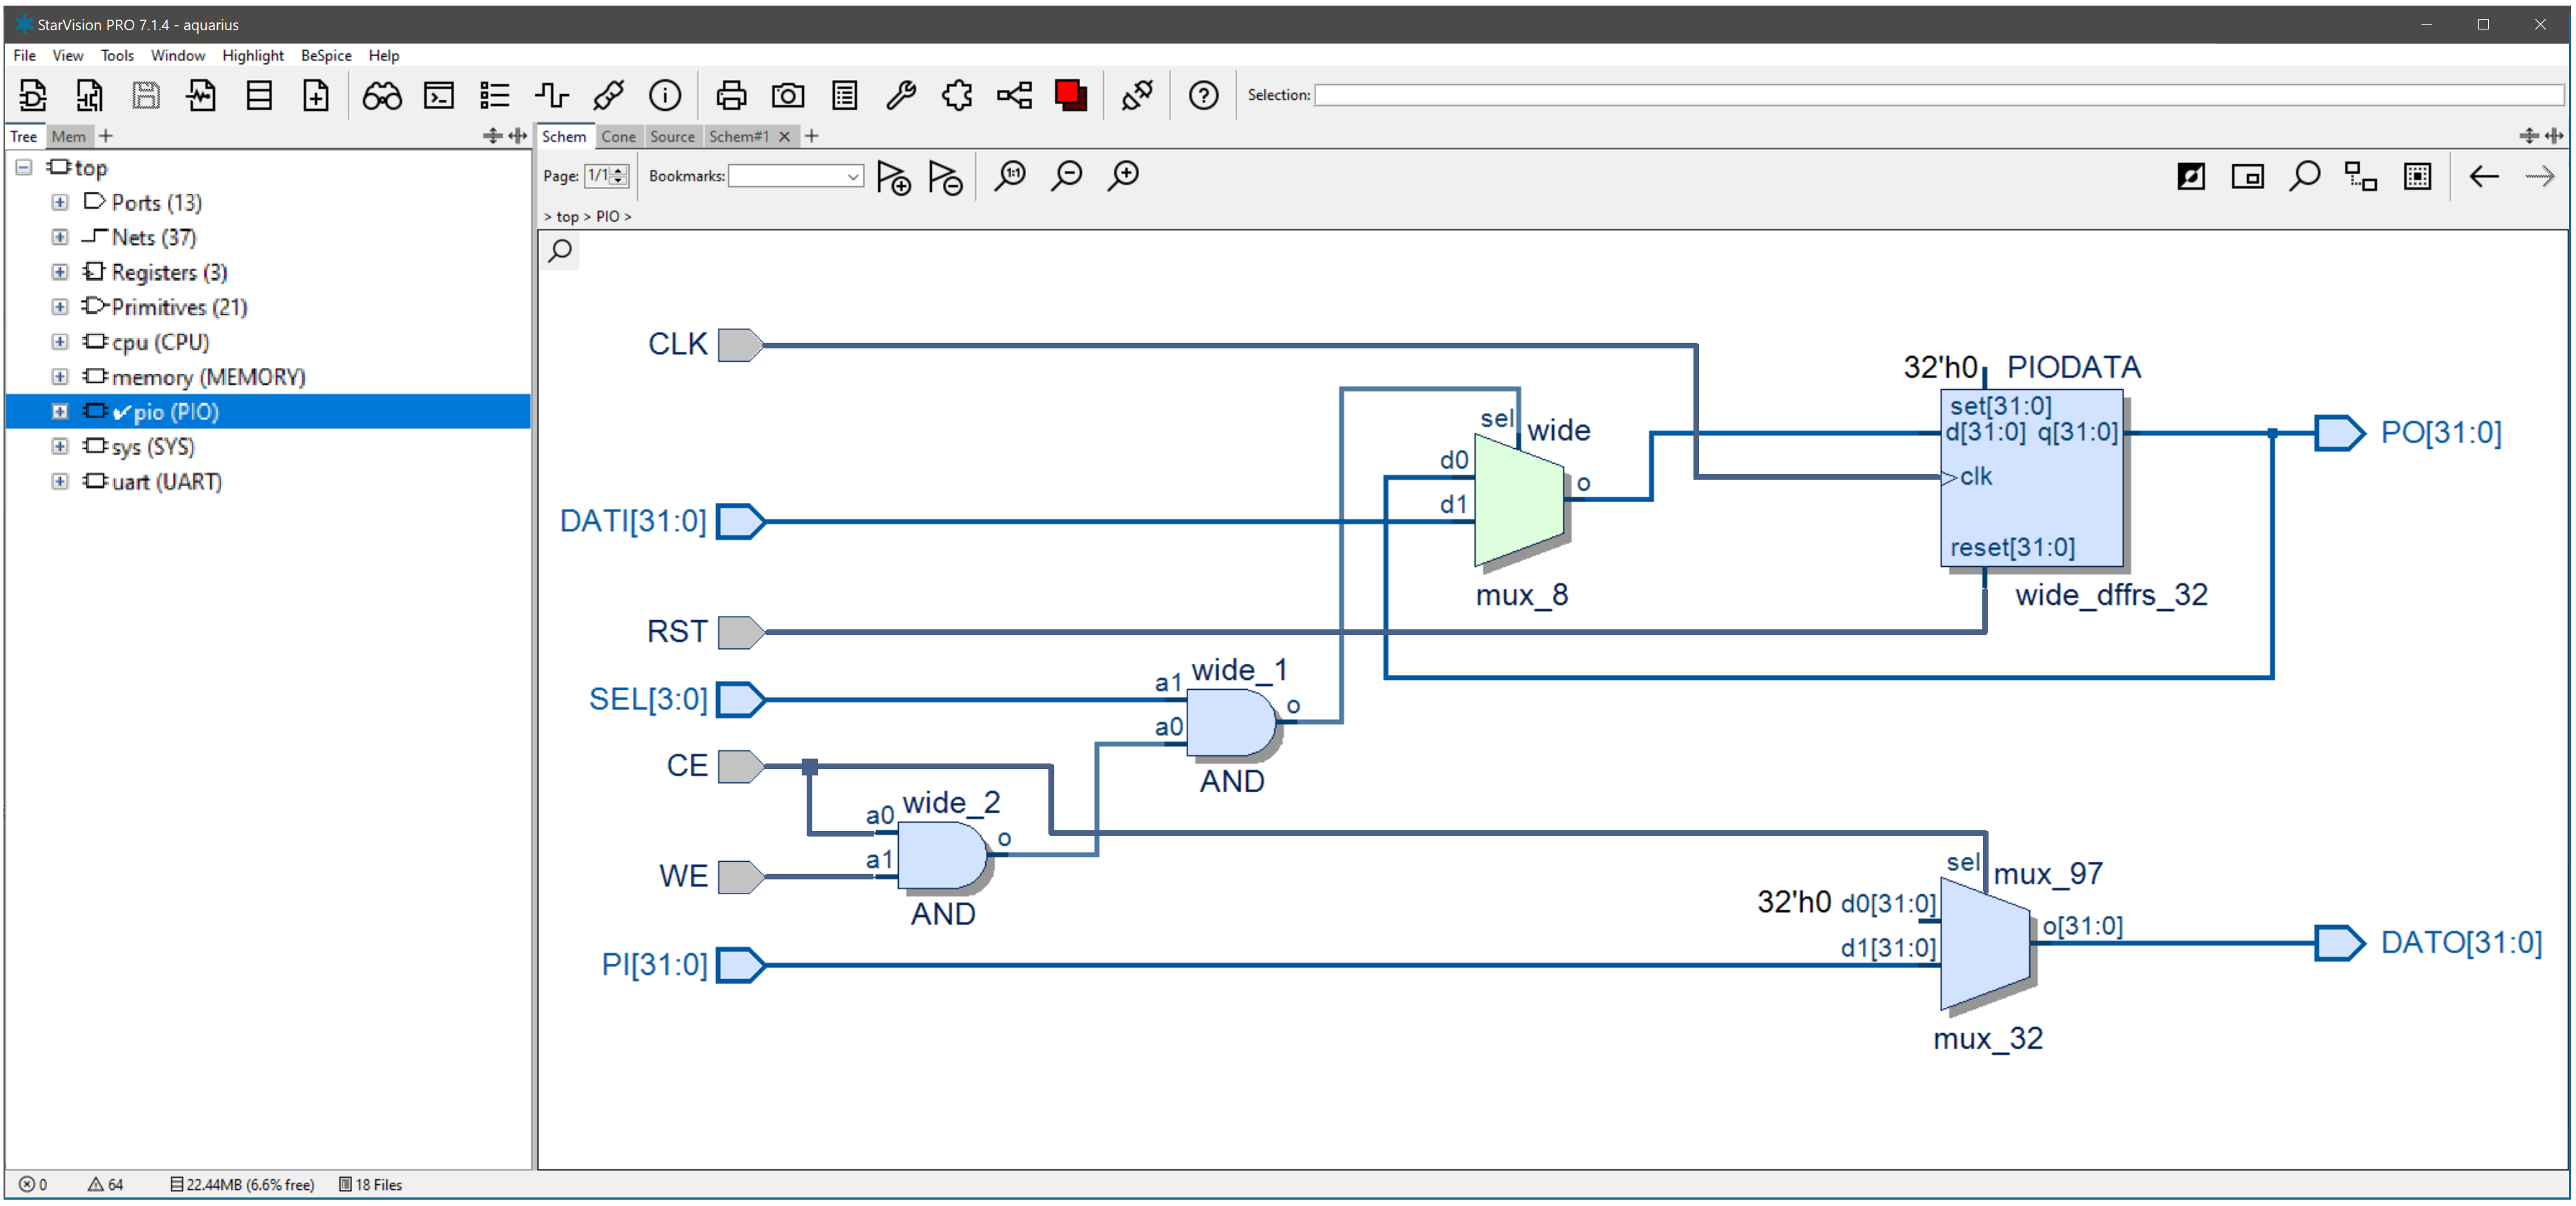The image size is (2576, 1206).
Task: Zoom in on the schematic
Action: (1124, 176)
